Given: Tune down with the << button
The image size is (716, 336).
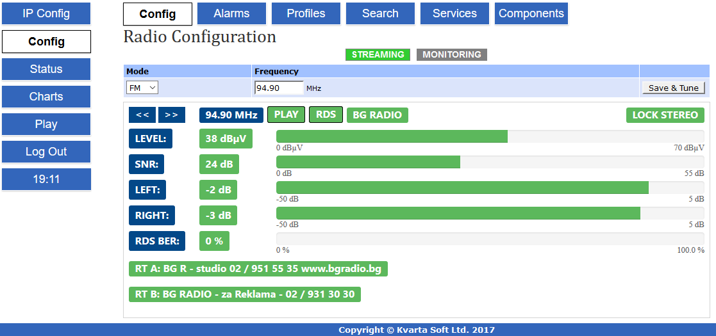Looking at the screenshot, I should (x=142, y=115).
